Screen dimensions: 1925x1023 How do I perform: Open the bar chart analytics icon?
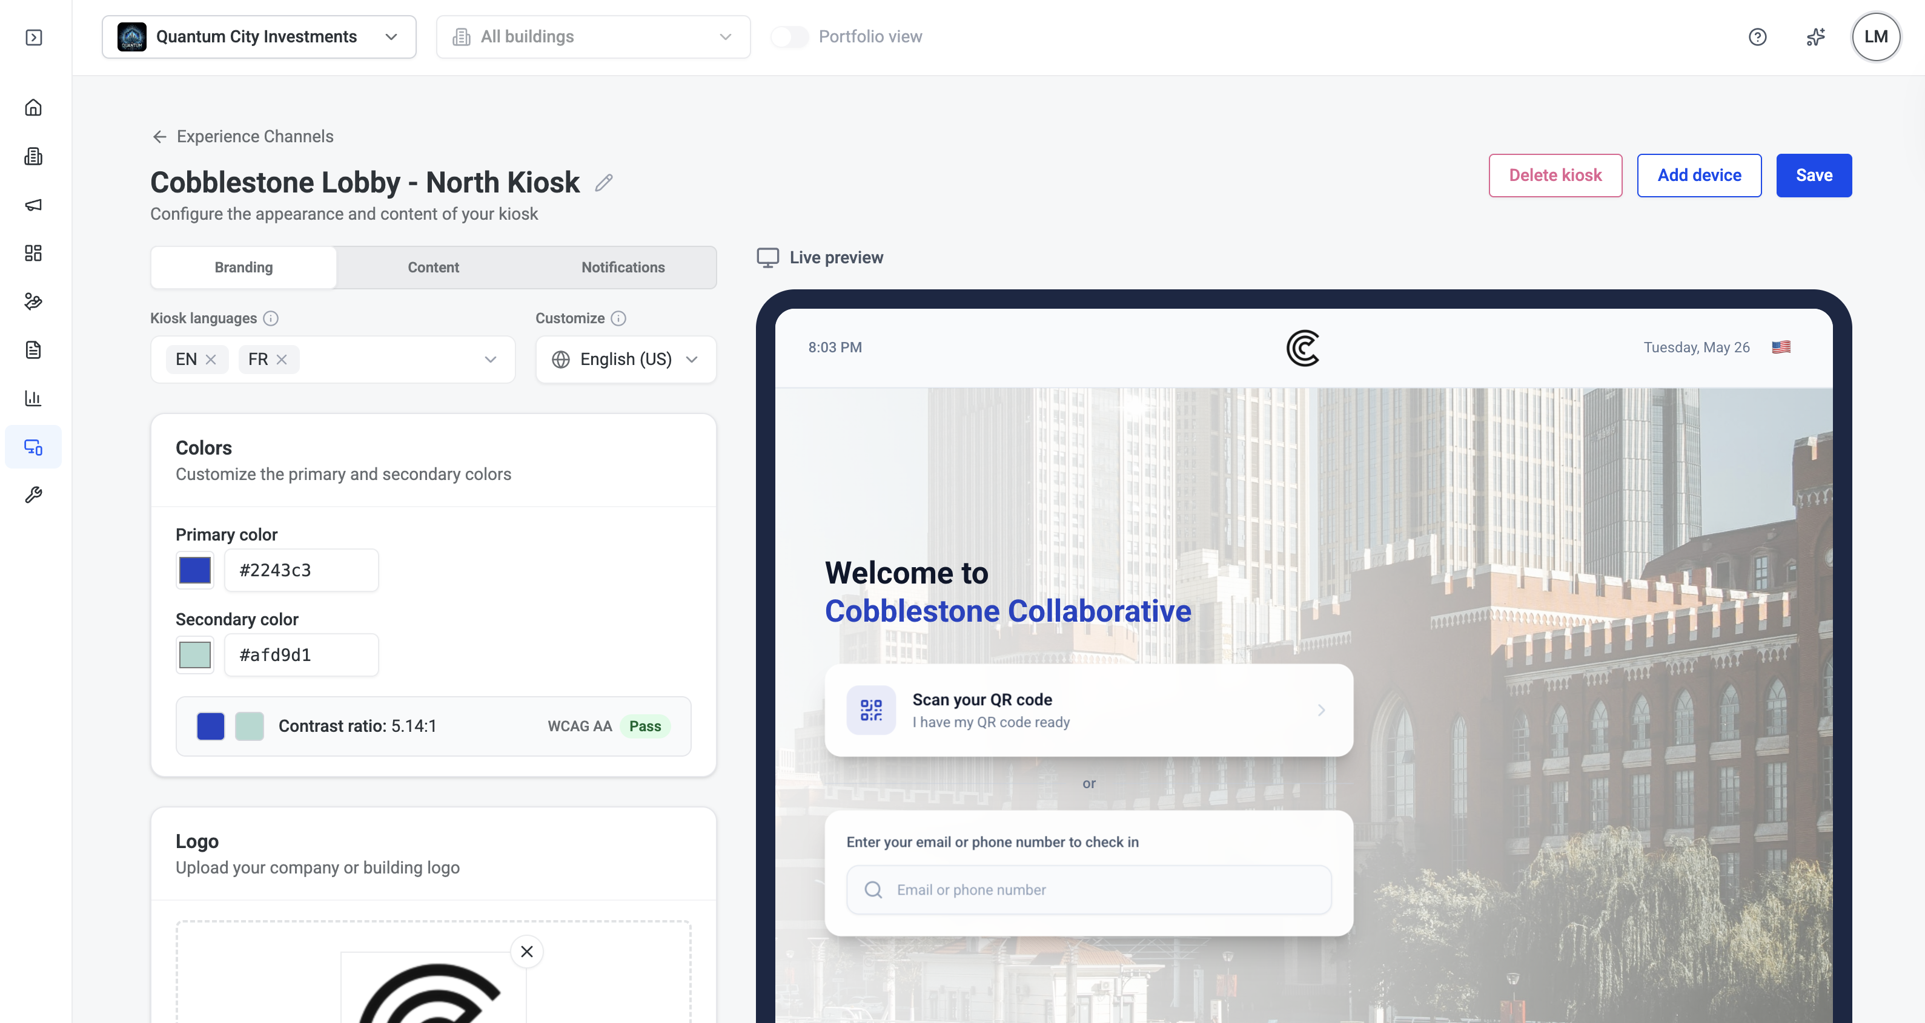(x=34, y=398)
